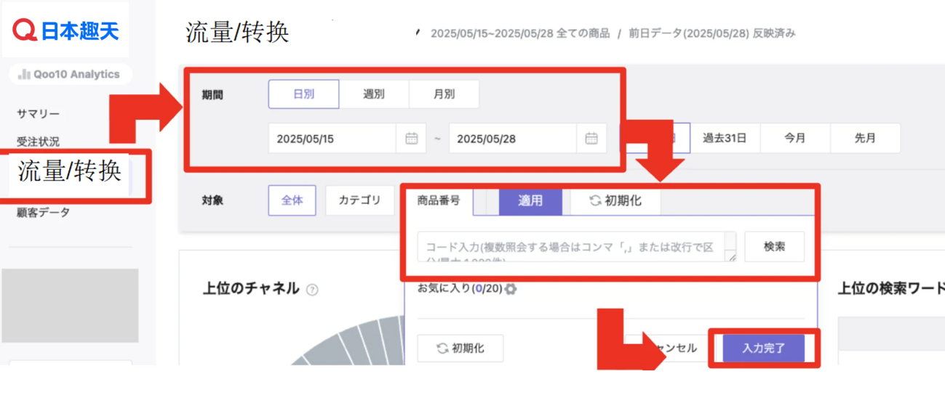Image resolution: width=945 pixels, height=395 pixels.
Task: Select the 週別 period tab
Action: click(374, 94)
